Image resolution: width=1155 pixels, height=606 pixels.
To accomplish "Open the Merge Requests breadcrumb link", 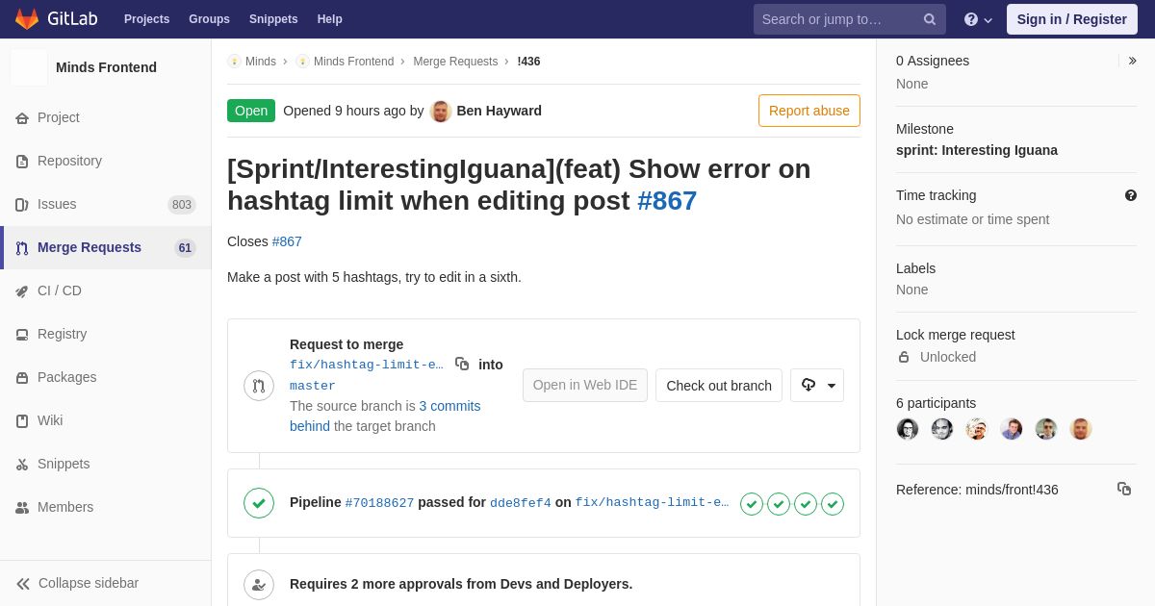I will (455, 62).
